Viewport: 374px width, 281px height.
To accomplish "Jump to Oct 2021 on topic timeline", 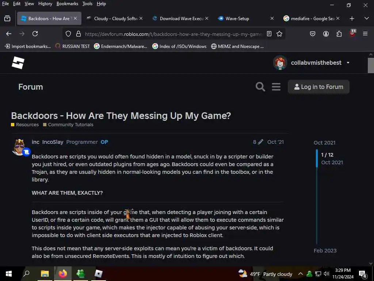I will (x=325, y=143).
